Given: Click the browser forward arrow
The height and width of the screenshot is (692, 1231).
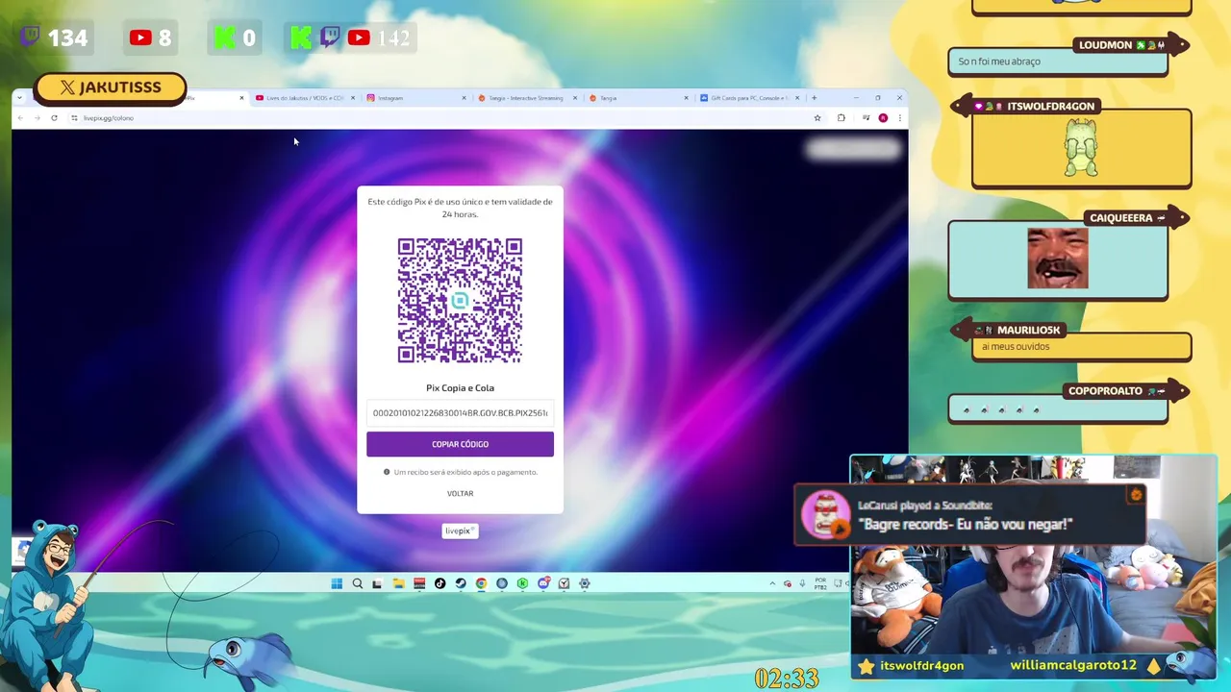Looking at the screenshot, I should (x=37, y=118).
